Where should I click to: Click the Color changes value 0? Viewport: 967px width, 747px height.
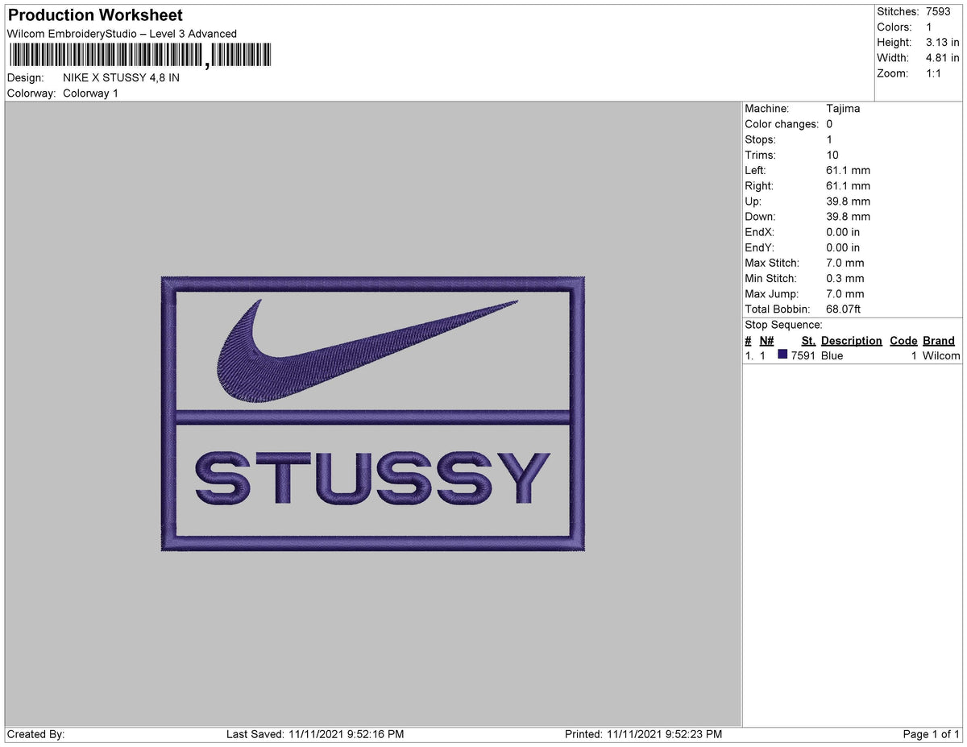tap(830, 124)
